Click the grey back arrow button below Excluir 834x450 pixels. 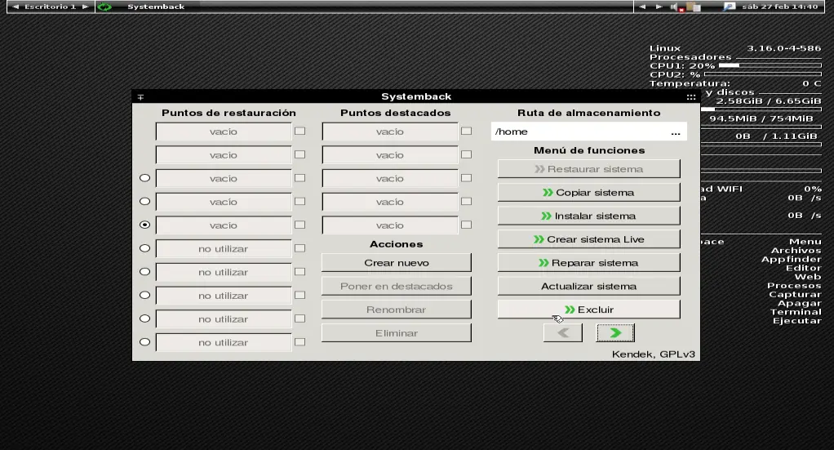click(563, 333)
